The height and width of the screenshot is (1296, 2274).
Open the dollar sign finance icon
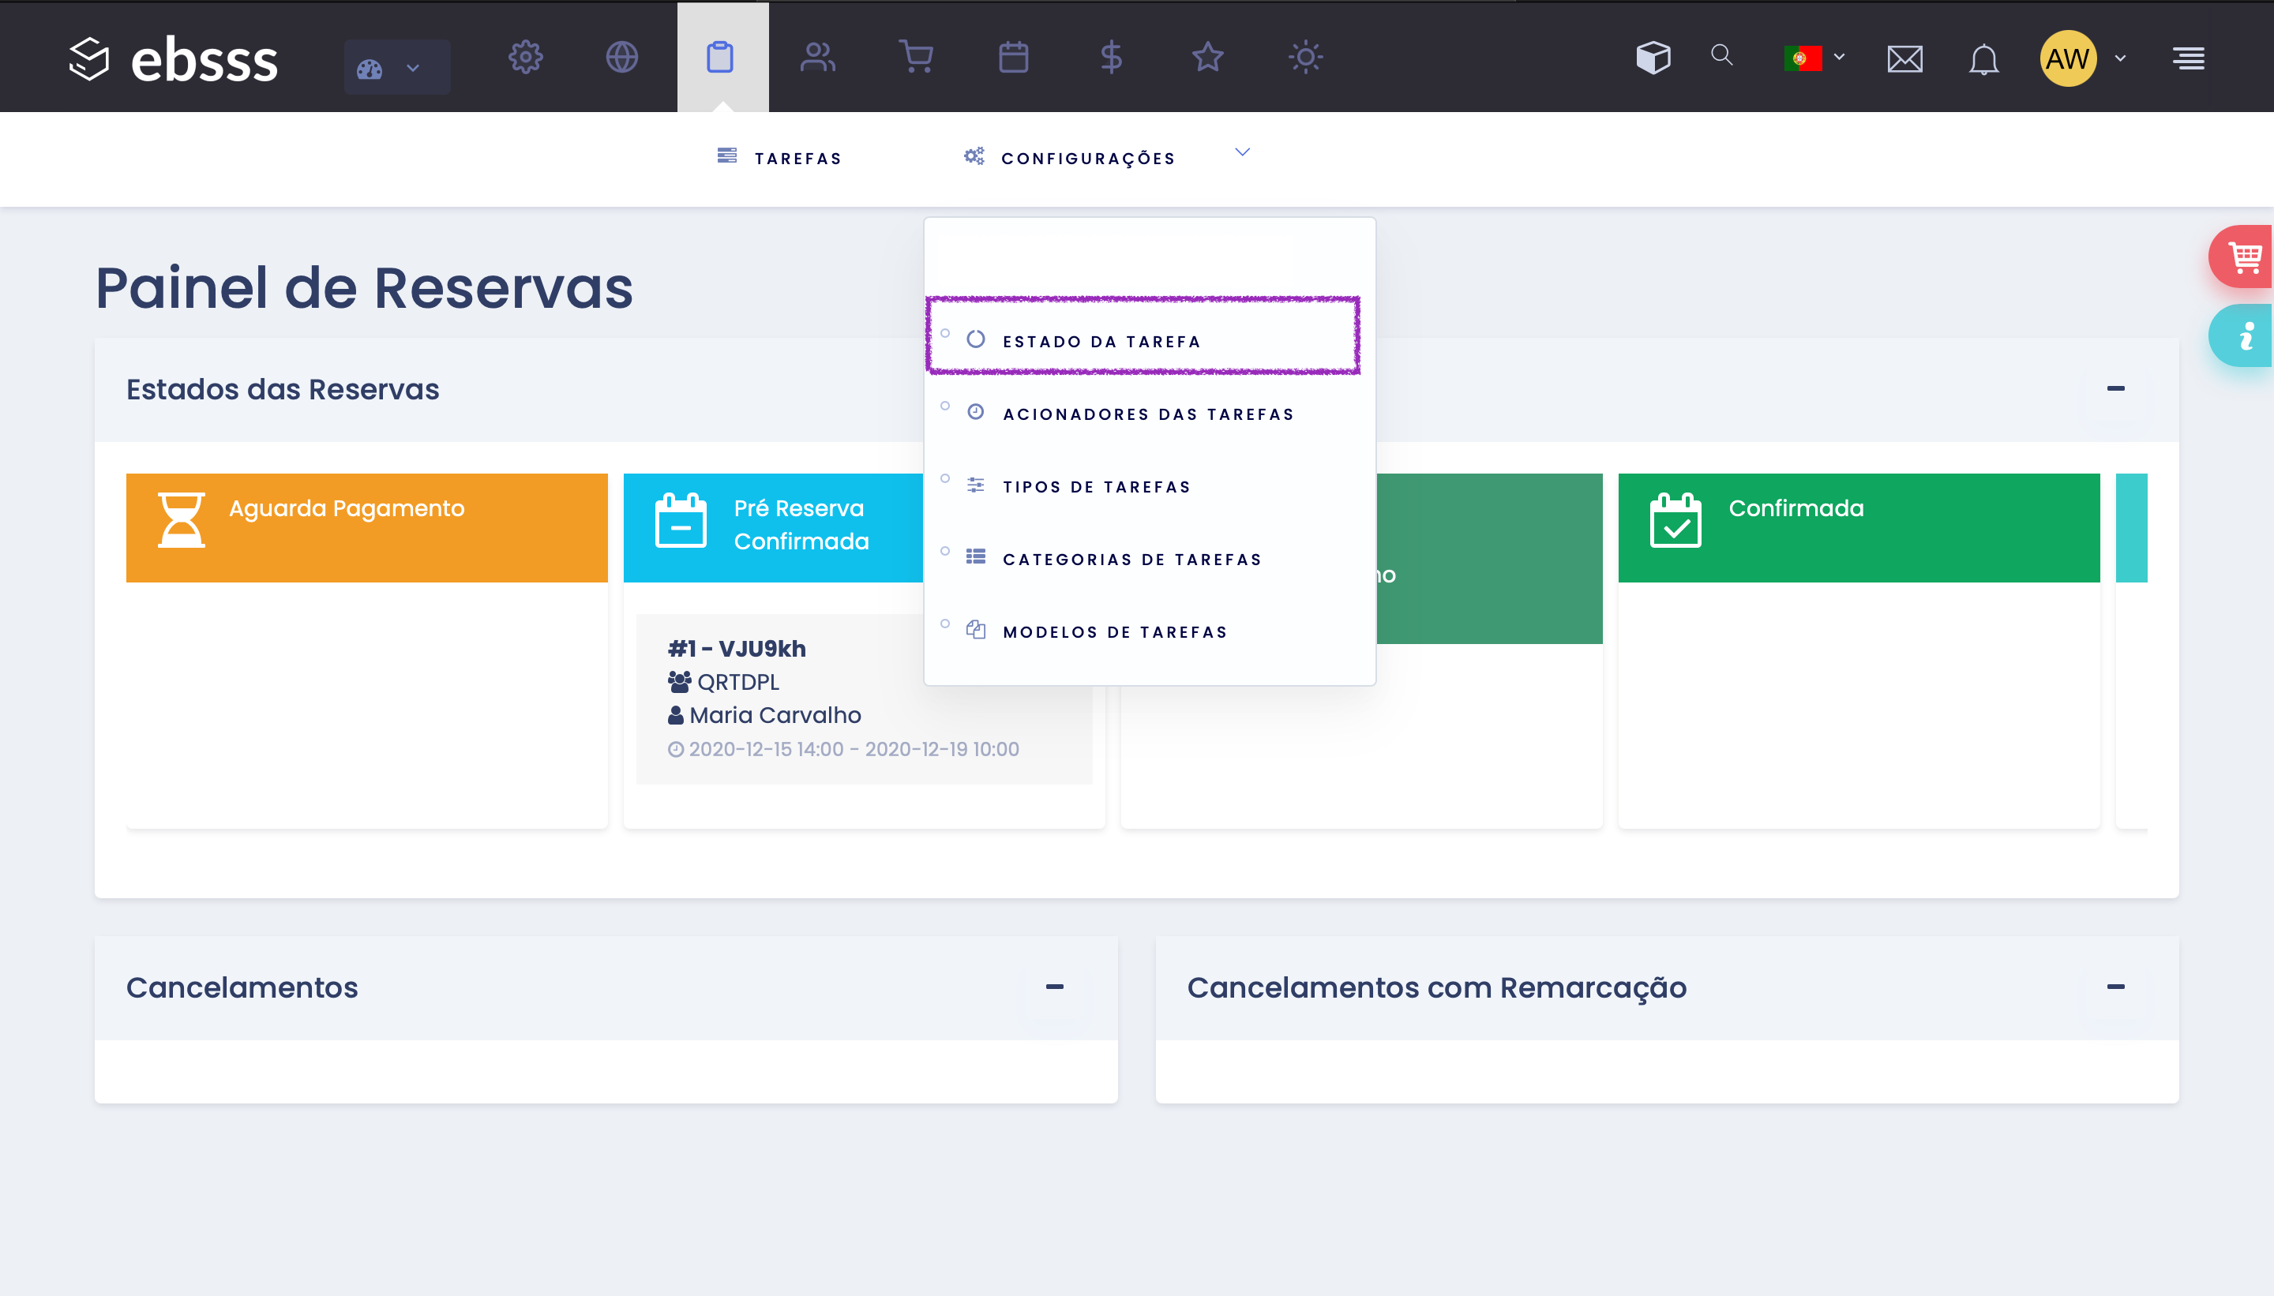click(x=1110, y=58)
